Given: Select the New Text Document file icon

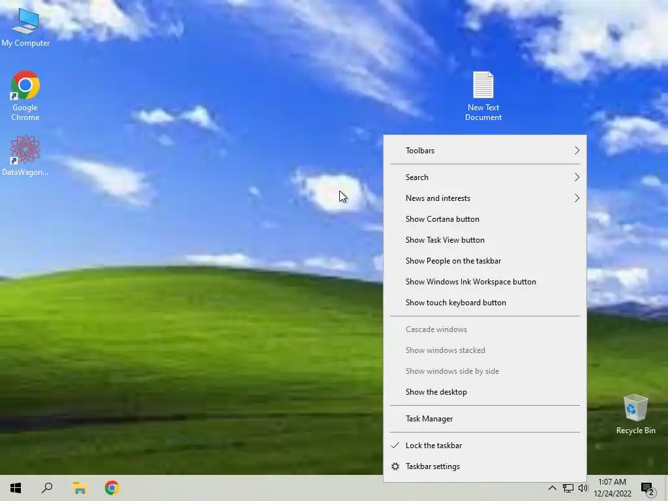Looking at the screenshot, I should (x=483, y=96).
